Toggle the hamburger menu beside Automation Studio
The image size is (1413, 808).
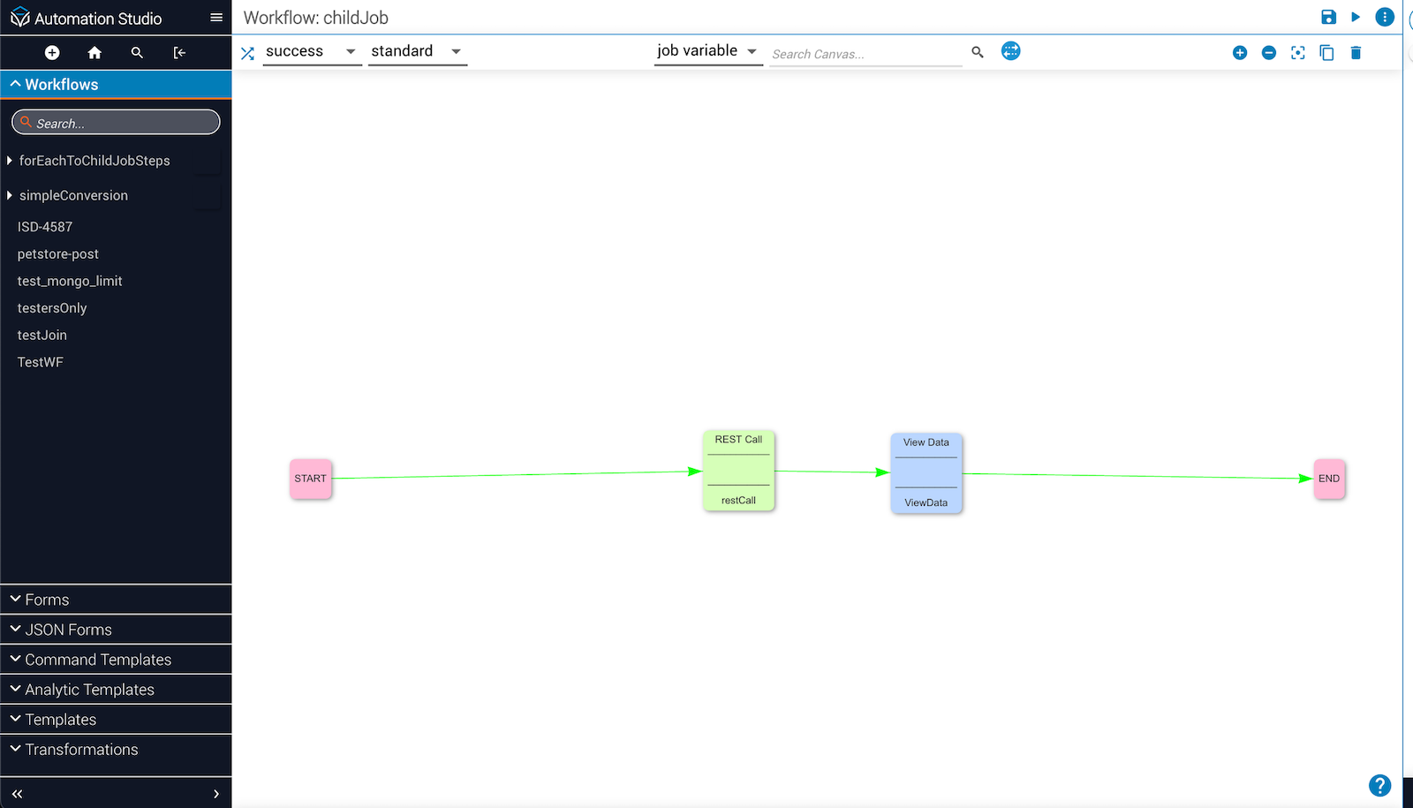click(216, 18)
